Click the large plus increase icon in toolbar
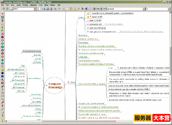 point(94,9)
